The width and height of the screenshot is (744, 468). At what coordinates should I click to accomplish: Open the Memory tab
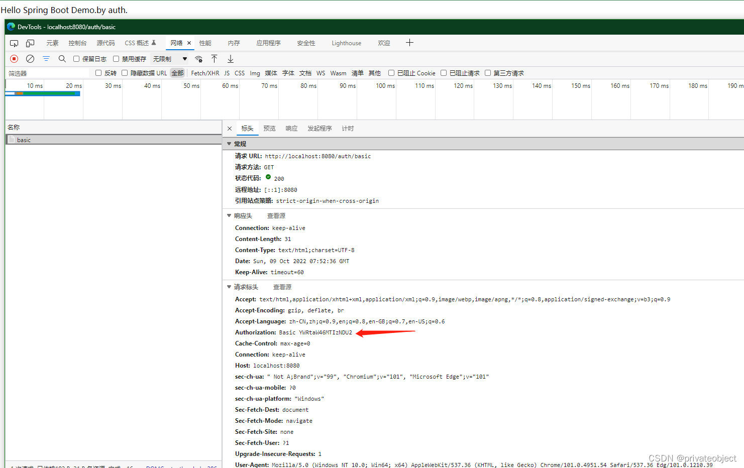pos(234,43)
